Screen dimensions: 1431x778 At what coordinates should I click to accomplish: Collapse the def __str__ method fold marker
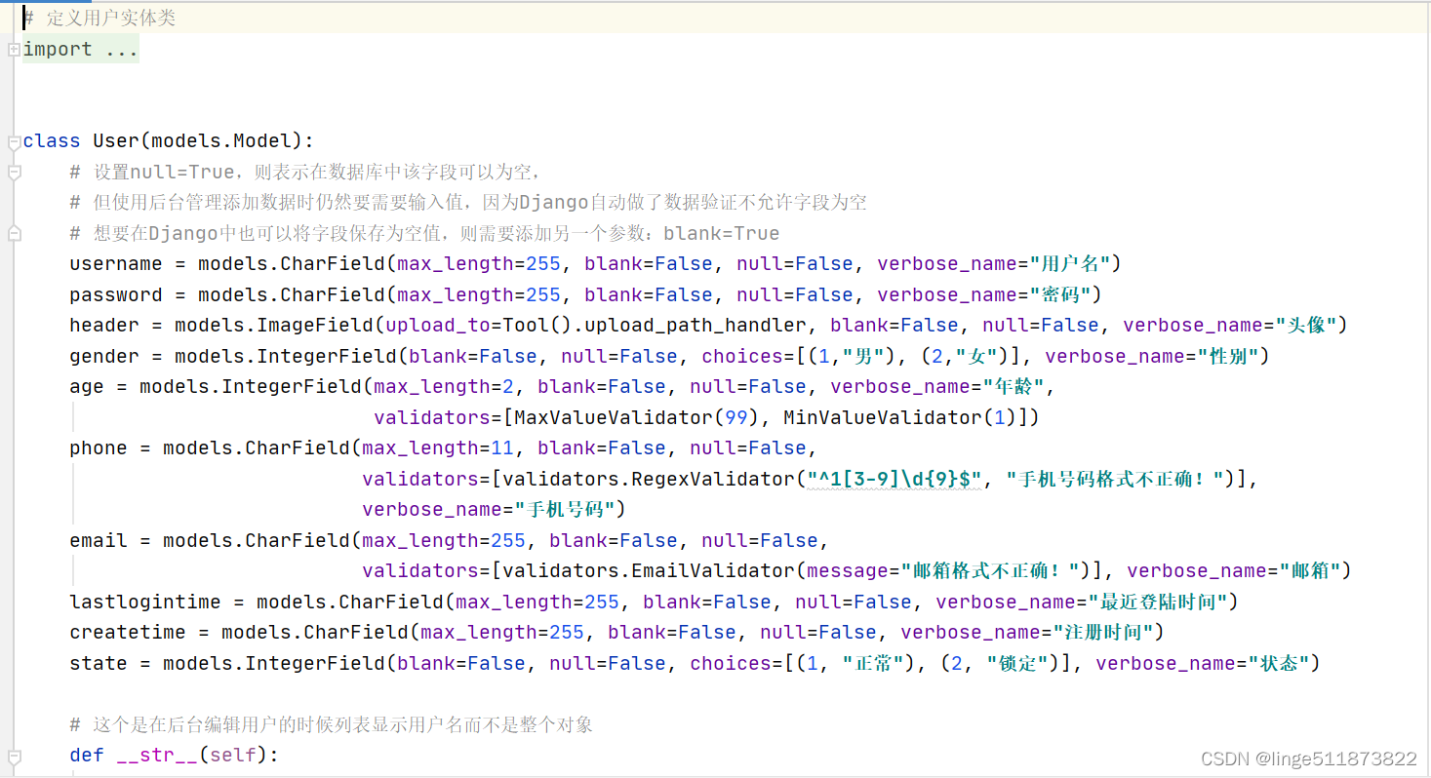13,756
